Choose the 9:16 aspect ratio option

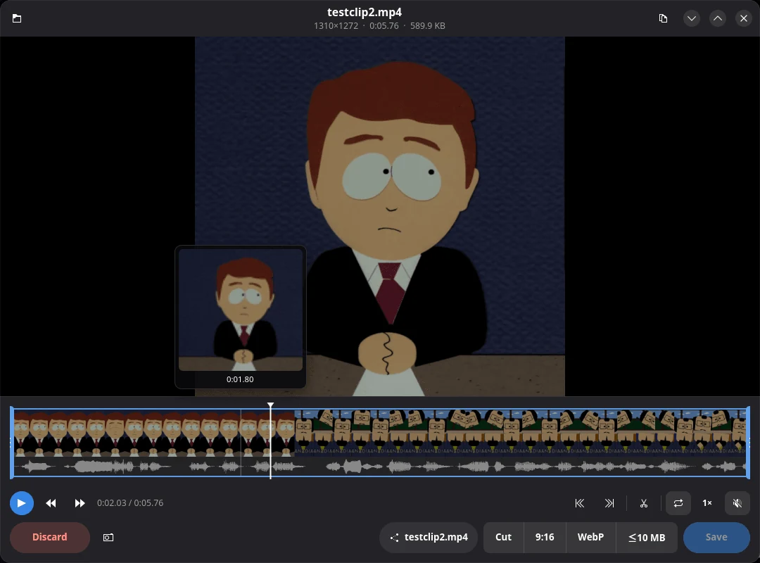click(545, 537)
